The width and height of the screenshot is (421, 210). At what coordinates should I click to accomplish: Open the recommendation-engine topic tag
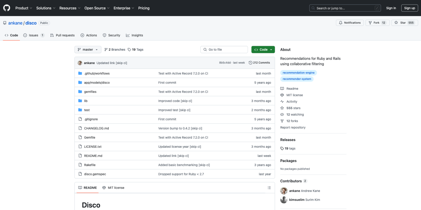tap(298, 73)
